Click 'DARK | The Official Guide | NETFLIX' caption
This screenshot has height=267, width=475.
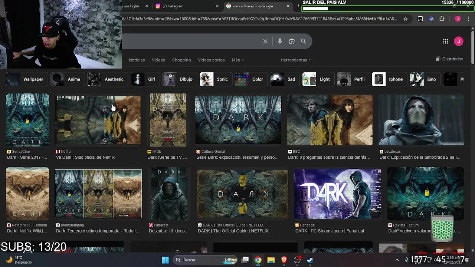click(233, 231)
